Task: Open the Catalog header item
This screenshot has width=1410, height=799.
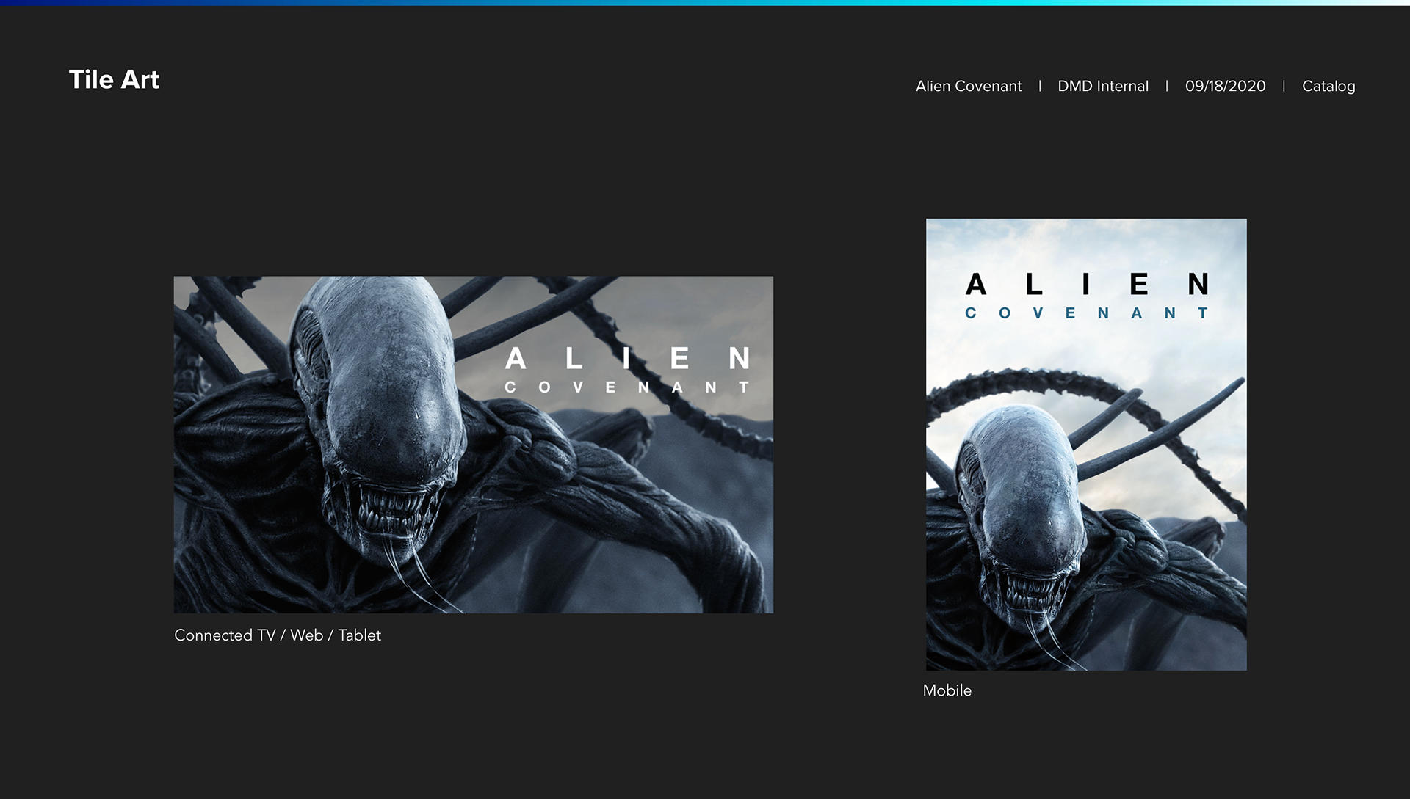Action: tap(1328, 86)
